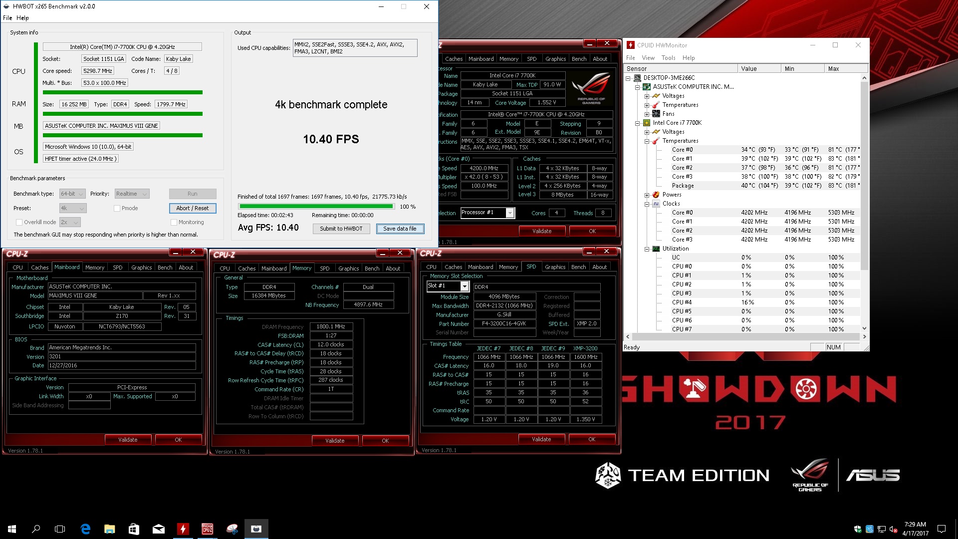Click Save data file button
958x539 pixels.
click(400, 229)
